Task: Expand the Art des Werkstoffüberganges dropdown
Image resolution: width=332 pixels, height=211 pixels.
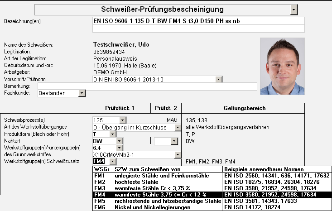Action: (177, 128)
